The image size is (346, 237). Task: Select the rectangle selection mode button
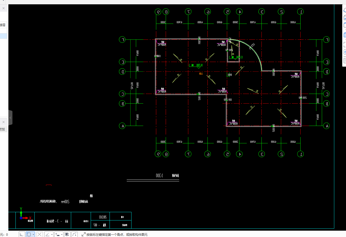tap(29, 234)
